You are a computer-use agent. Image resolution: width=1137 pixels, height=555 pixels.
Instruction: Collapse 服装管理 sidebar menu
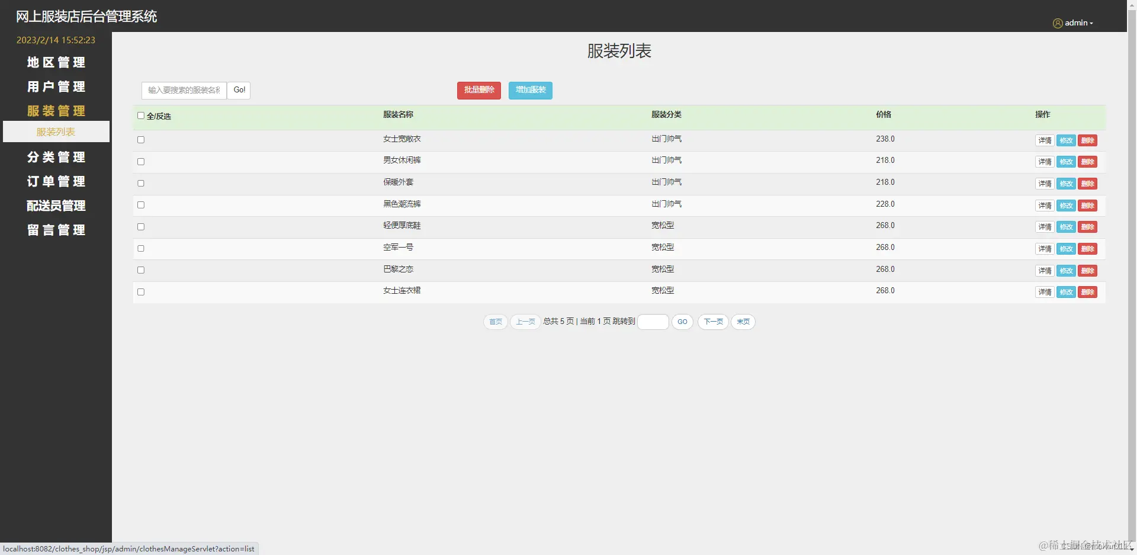click(56, 111)
